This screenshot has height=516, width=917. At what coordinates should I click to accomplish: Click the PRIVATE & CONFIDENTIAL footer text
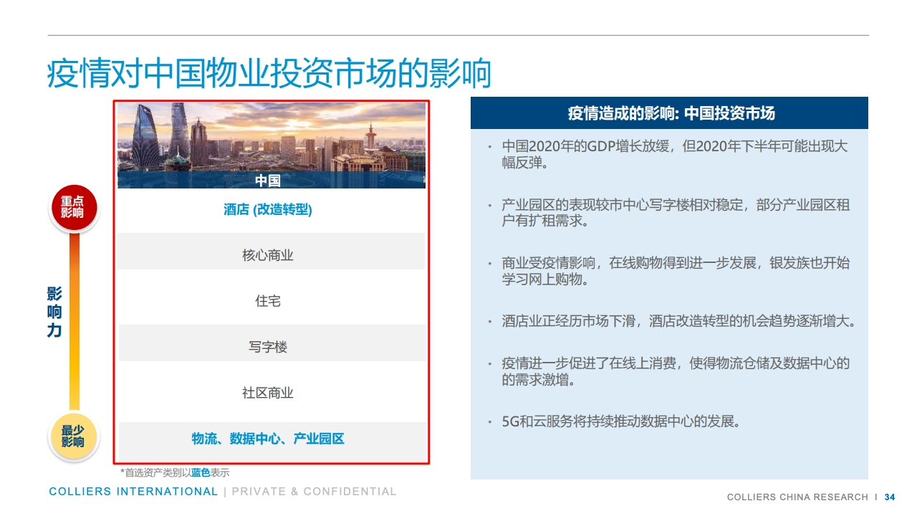pos(314,492)
